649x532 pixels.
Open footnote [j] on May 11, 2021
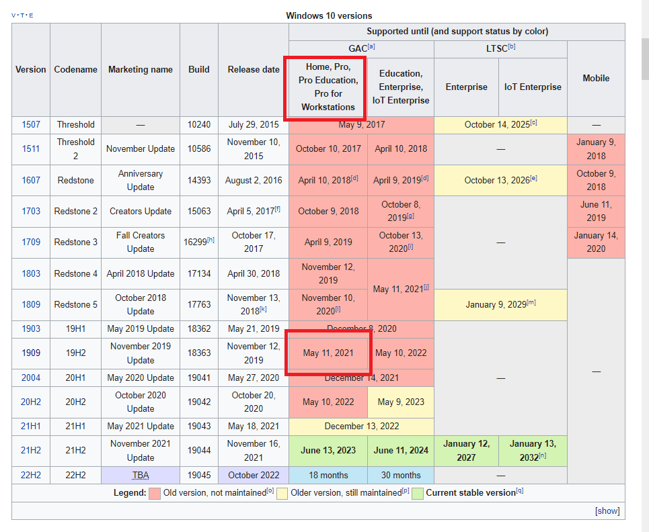tap(426, 287)
